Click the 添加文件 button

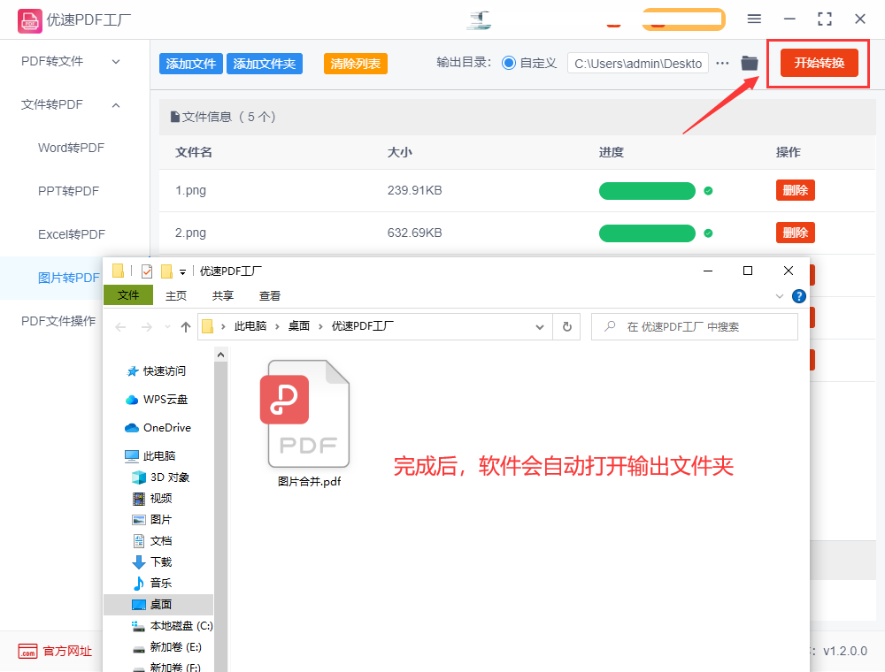[191, 64]
